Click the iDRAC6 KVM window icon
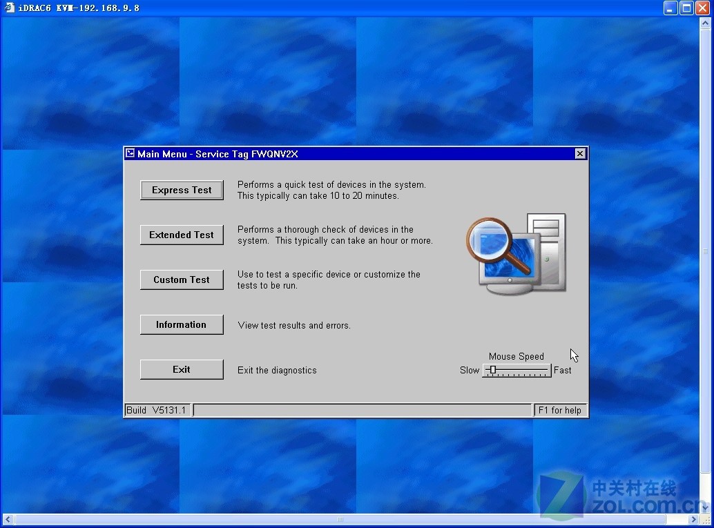Screen dimensions: 714x528 click(9, 8)
